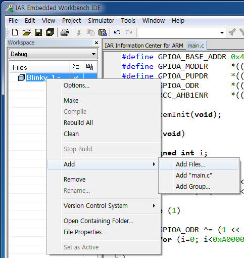The image size is (244, 258).
Task: Click the IAR Embedded Workbench title bar icon
Action: pos(9,8)
